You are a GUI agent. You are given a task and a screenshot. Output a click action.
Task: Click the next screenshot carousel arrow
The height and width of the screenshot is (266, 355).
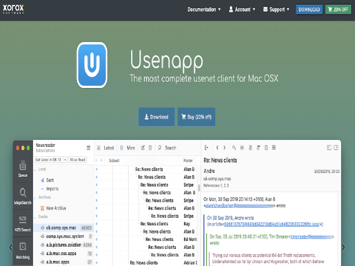[343, 247]
